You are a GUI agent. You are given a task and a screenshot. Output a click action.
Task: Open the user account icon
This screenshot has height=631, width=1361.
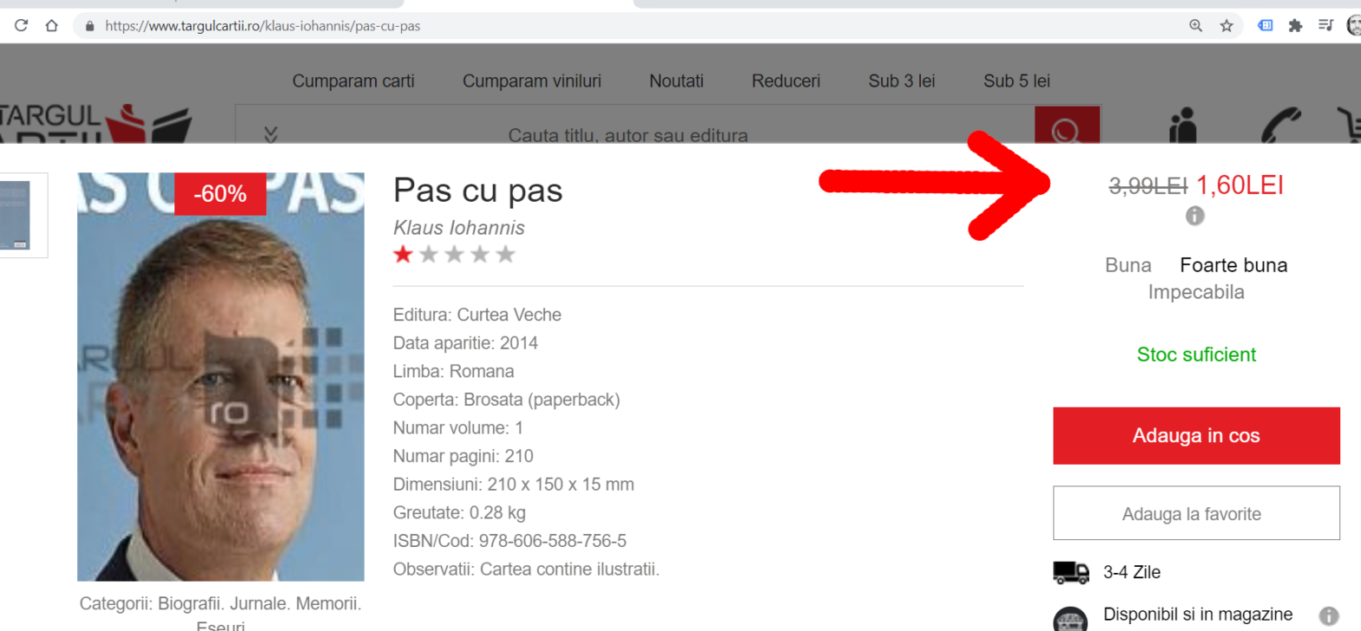tap(1182, 127)
